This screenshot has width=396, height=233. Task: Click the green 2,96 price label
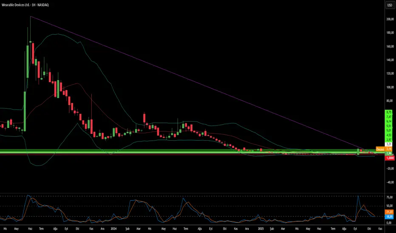(x=389, y=153)
